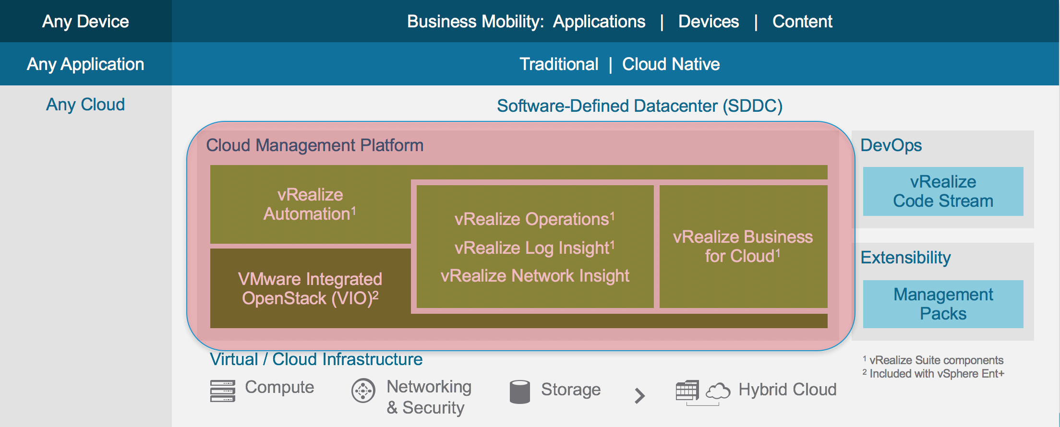Click the right chevron arrow before Hybrid Cloud
This screenshot has height=427, width=1060.
point(639,396)
